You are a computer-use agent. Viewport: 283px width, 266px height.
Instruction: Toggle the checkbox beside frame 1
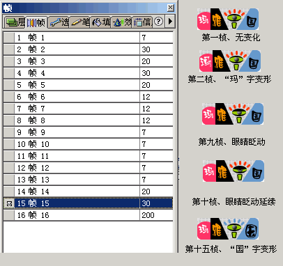[x=9, y=38]
